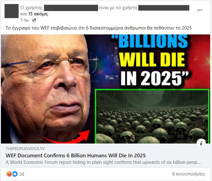Screen dimensions: 212x181
Task: Open the poster's redacted profile picture
Action: (11, 11)
